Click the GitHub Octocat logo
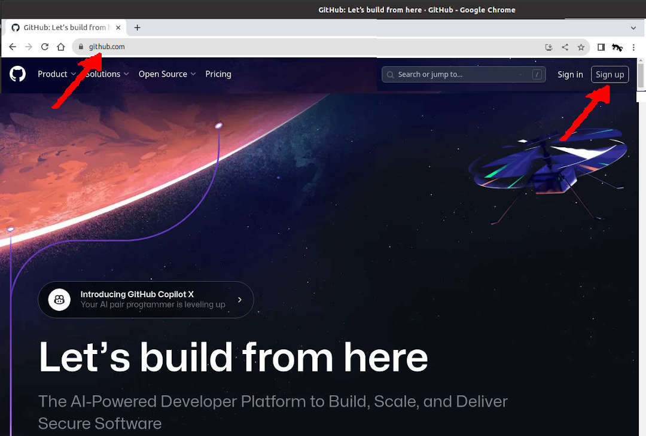 [18, 74]
